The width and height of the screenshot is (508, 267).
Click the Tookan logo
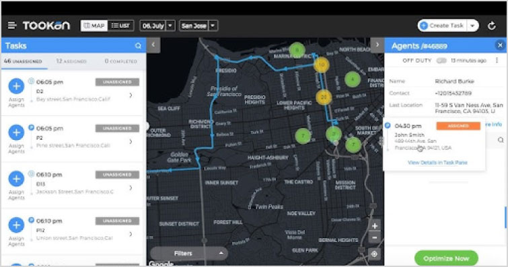coord(46,26)
